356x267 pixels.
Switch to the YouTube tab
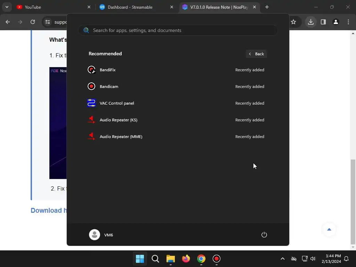click(54, 7)
